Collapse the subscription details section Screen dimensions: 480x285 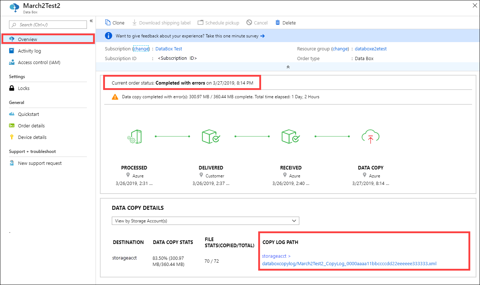288,67
